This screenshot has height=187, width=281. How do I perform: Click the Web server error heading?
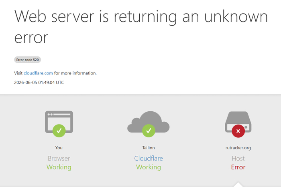pos(141,27)
